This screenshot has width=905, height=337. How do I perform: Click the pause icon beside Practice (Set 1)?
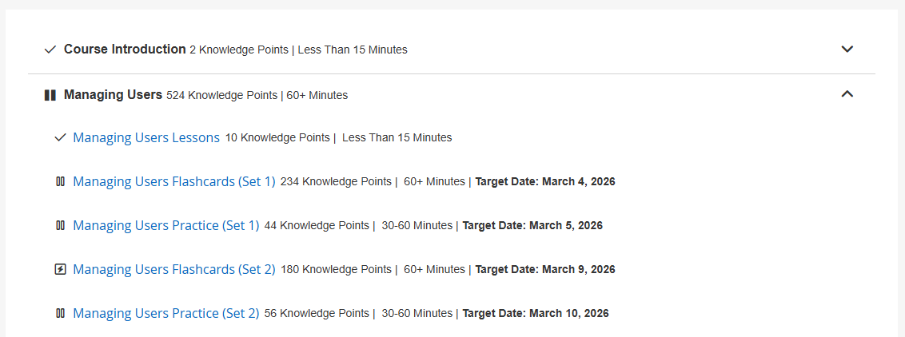[x=60, y=225]
